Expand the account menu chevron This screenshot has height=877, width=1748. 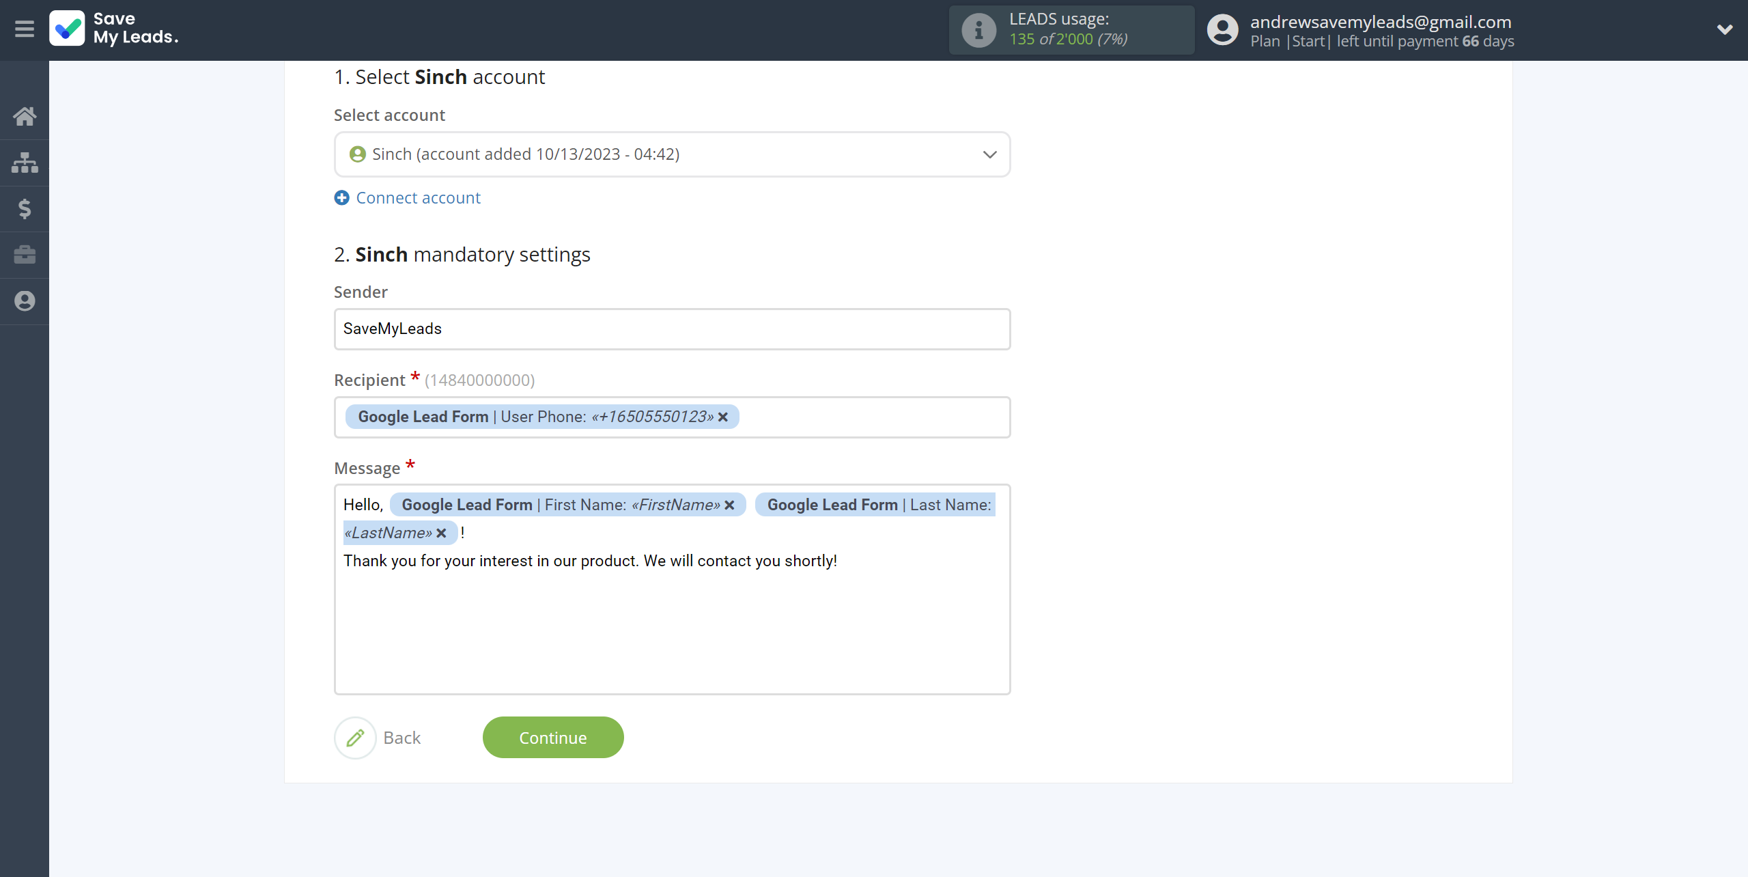[x=1725, y=29]
